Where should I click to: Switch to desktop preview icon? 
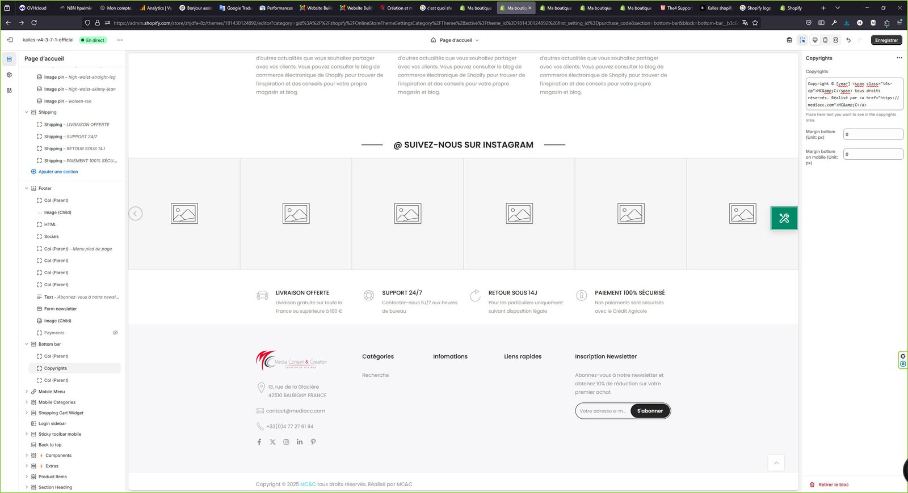815,40
